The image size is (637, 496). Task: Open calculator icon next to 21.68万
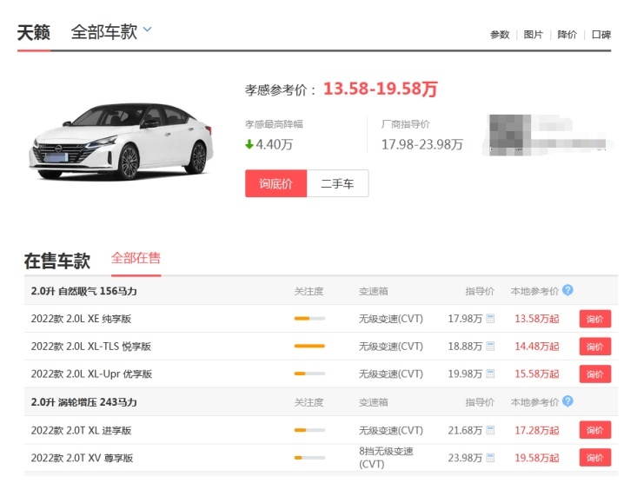(x=490, y=430)
